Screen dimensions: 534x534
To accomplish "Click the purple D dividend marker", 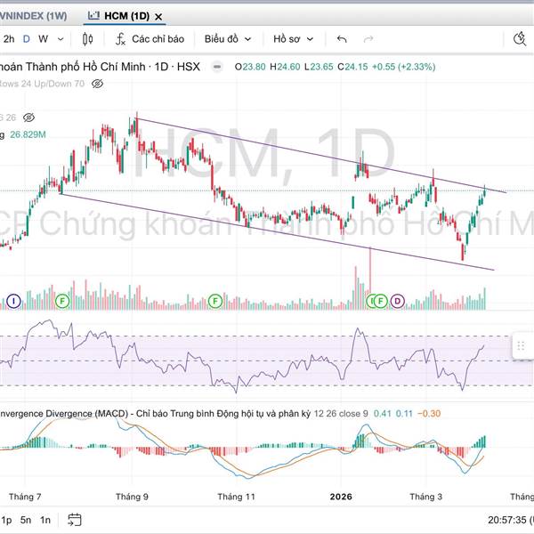I will click(398, 302).
